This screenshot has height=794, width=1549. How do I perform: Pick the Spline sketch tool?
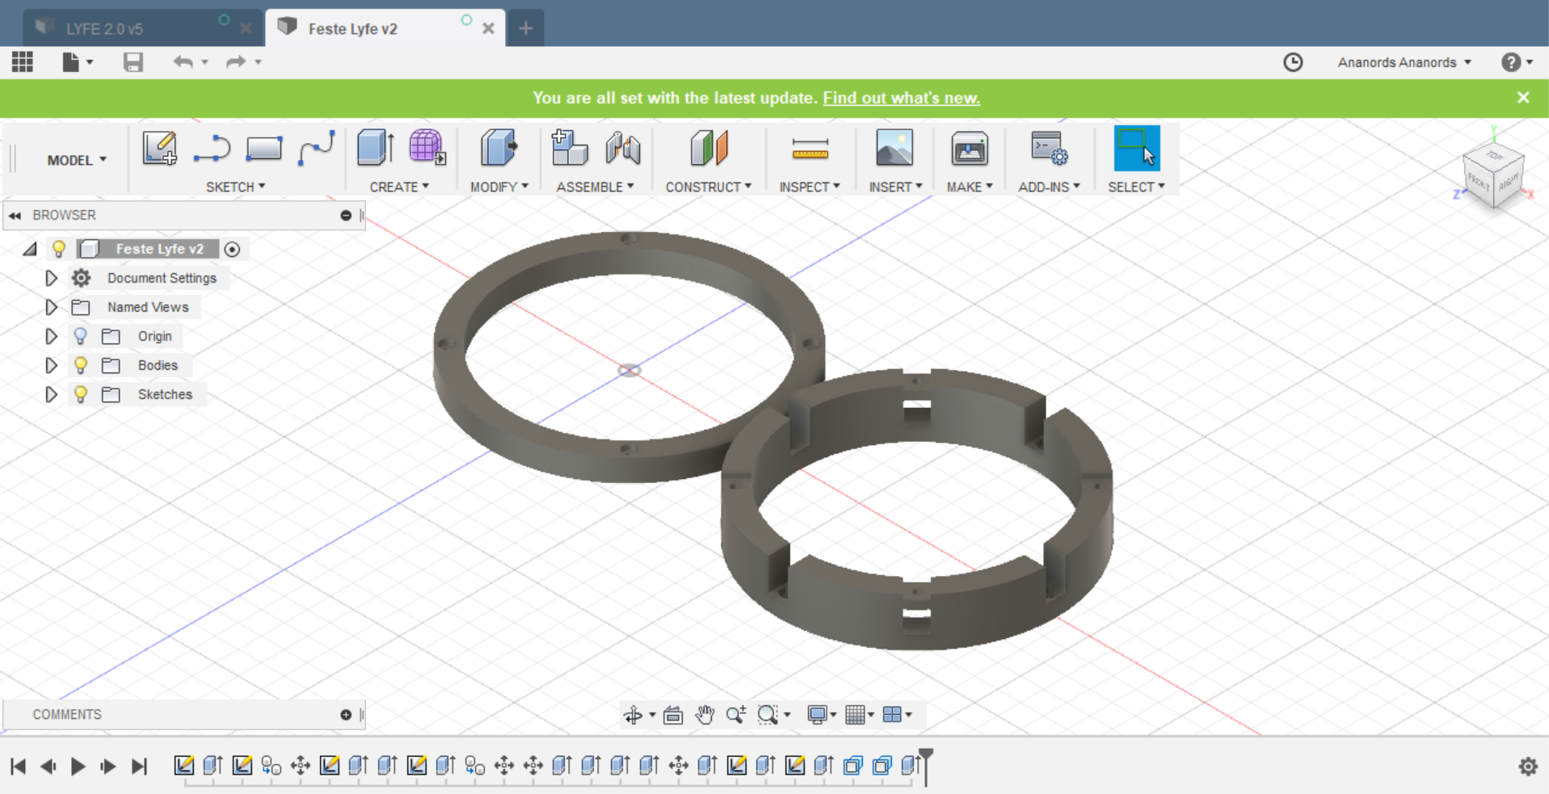click(316, 149)
